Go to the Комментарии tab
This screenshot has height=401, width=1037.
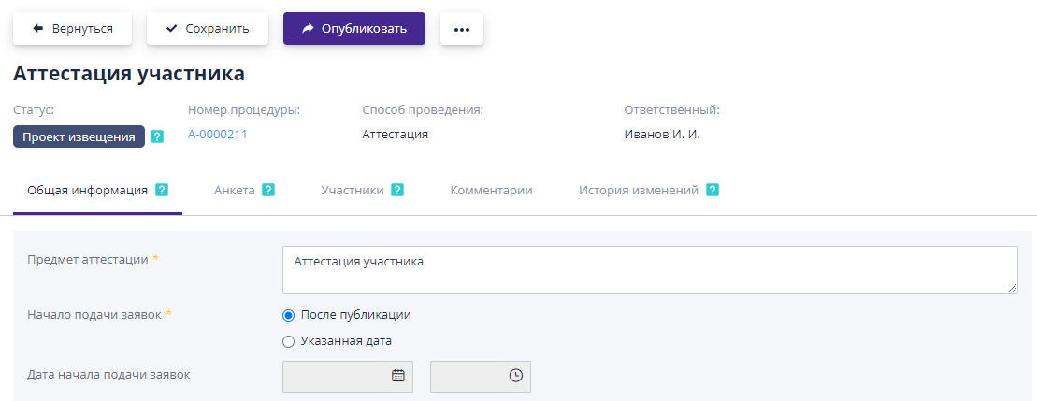pos(491,190)
